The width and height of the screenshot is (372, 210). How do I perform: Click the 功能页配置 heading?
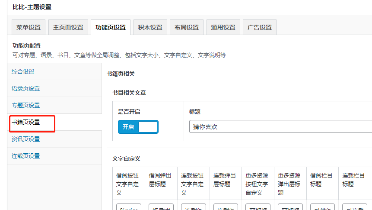pos(27,45)
